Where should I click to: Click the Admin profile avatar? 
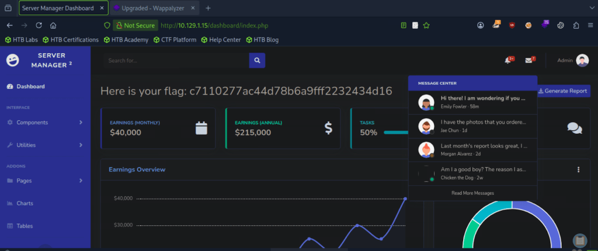tap(582, 60)
